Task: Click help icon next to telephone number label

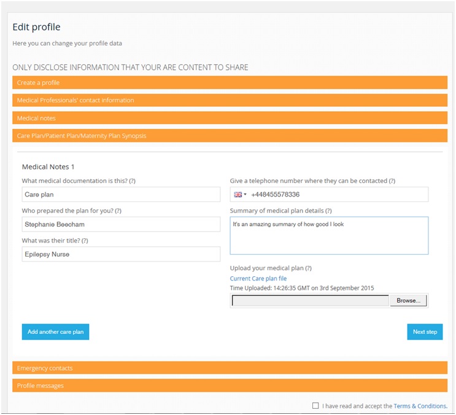Action: (x=392, y=181)
